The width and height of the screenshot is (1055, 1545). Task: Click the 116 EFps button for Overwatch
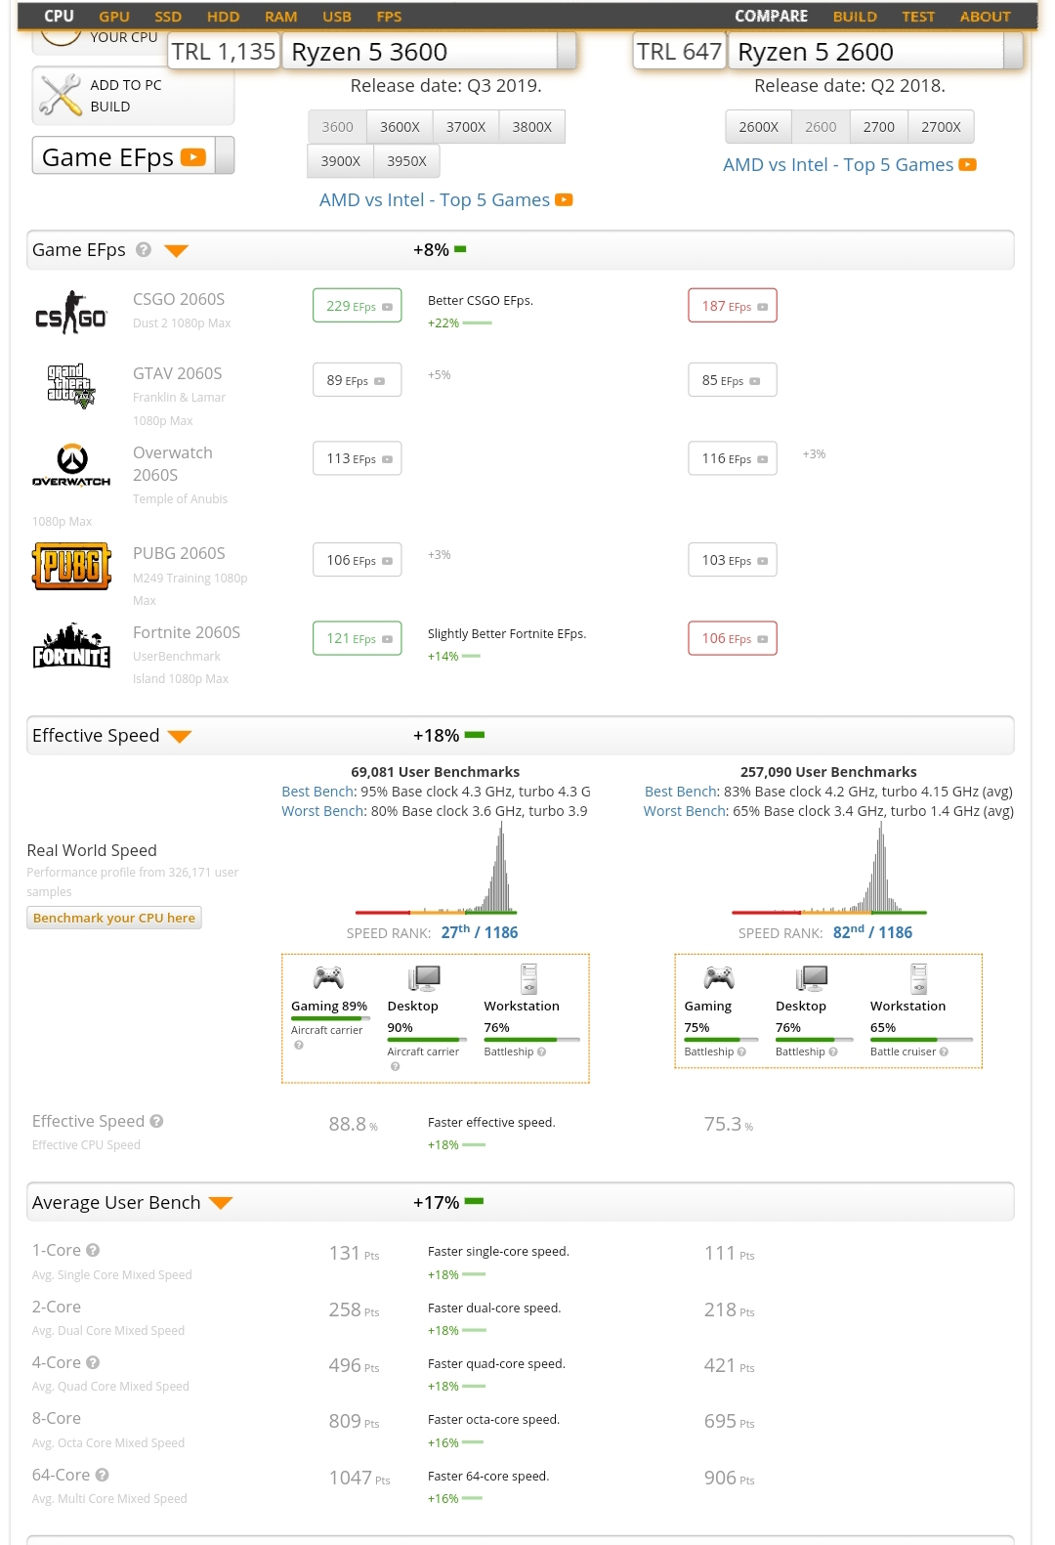pos(733,458)
